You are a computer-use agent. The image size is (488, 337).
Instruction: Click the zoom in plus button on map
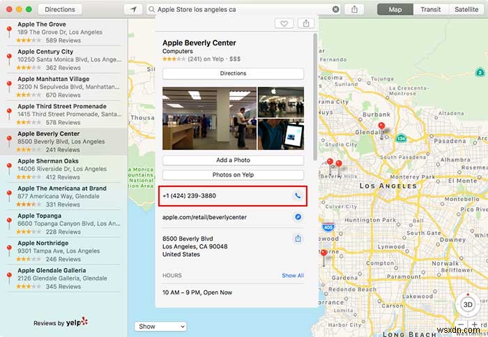(474, 325)
